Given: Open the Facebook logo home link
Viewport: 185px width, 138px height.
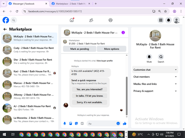Looking at the screenshot, I should coord(6,20).
